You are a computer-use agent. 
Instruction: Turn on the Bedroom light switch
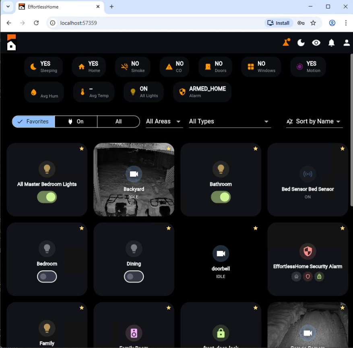coord(47,276)
